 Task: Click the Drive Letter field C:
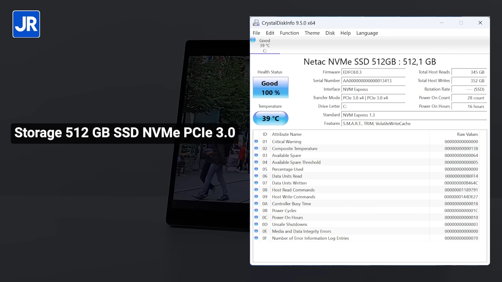373,107
